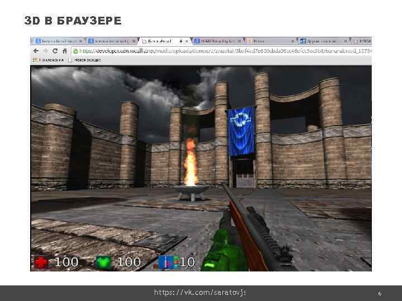
Task: Click the dark doorway under the banner
Action: (x=243, y=173)
